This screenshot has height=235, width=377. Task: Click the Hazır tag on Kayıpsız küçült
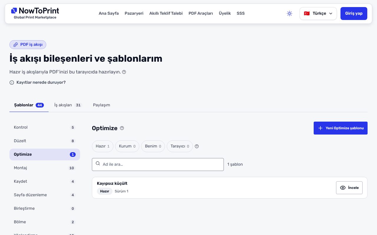click(x=105, y=191)
